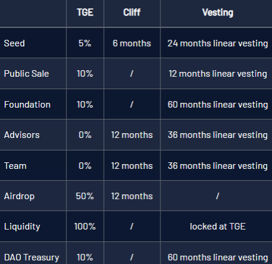This screenshot has height=264, width=272.
Task: Select the Seed row label
Action: (x=14, y=43)
